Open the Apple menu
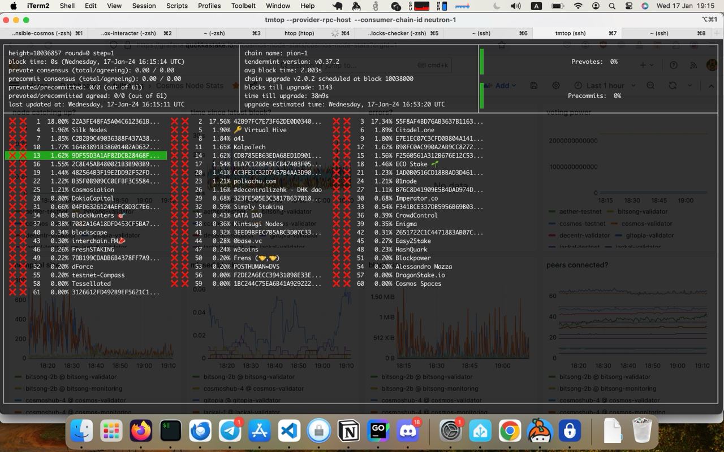724x452 pixels. 13,6
